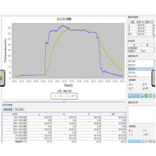The width and height of the screenshot is (156, 156).
Task: Click the empty curve comparison list box
Action: [141, 115]
